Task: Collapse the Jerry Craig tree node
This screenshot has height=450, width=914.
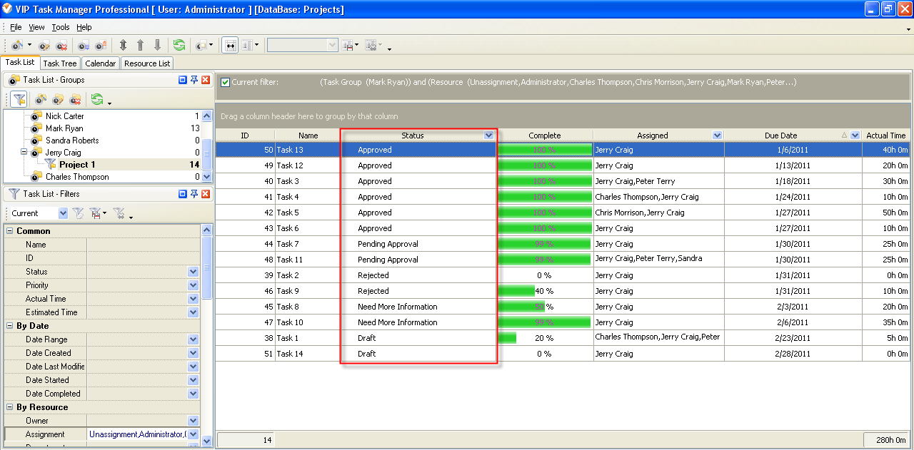Action: [x=24, y=153]
